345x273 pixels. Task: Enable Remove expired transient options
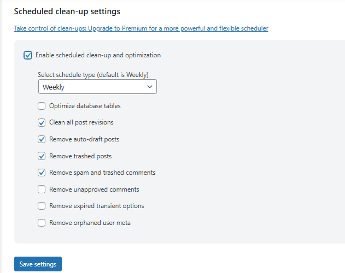(42, 206)
